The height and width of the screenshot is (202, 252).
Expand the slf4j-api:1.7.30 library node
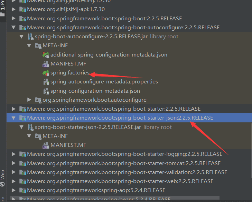14,9
